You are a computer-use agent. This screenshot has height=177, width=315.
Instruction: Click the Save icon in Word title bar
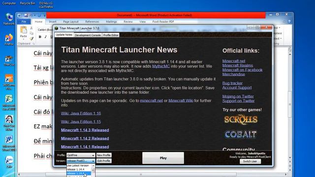pyautogui.click(x=26, y=15)
